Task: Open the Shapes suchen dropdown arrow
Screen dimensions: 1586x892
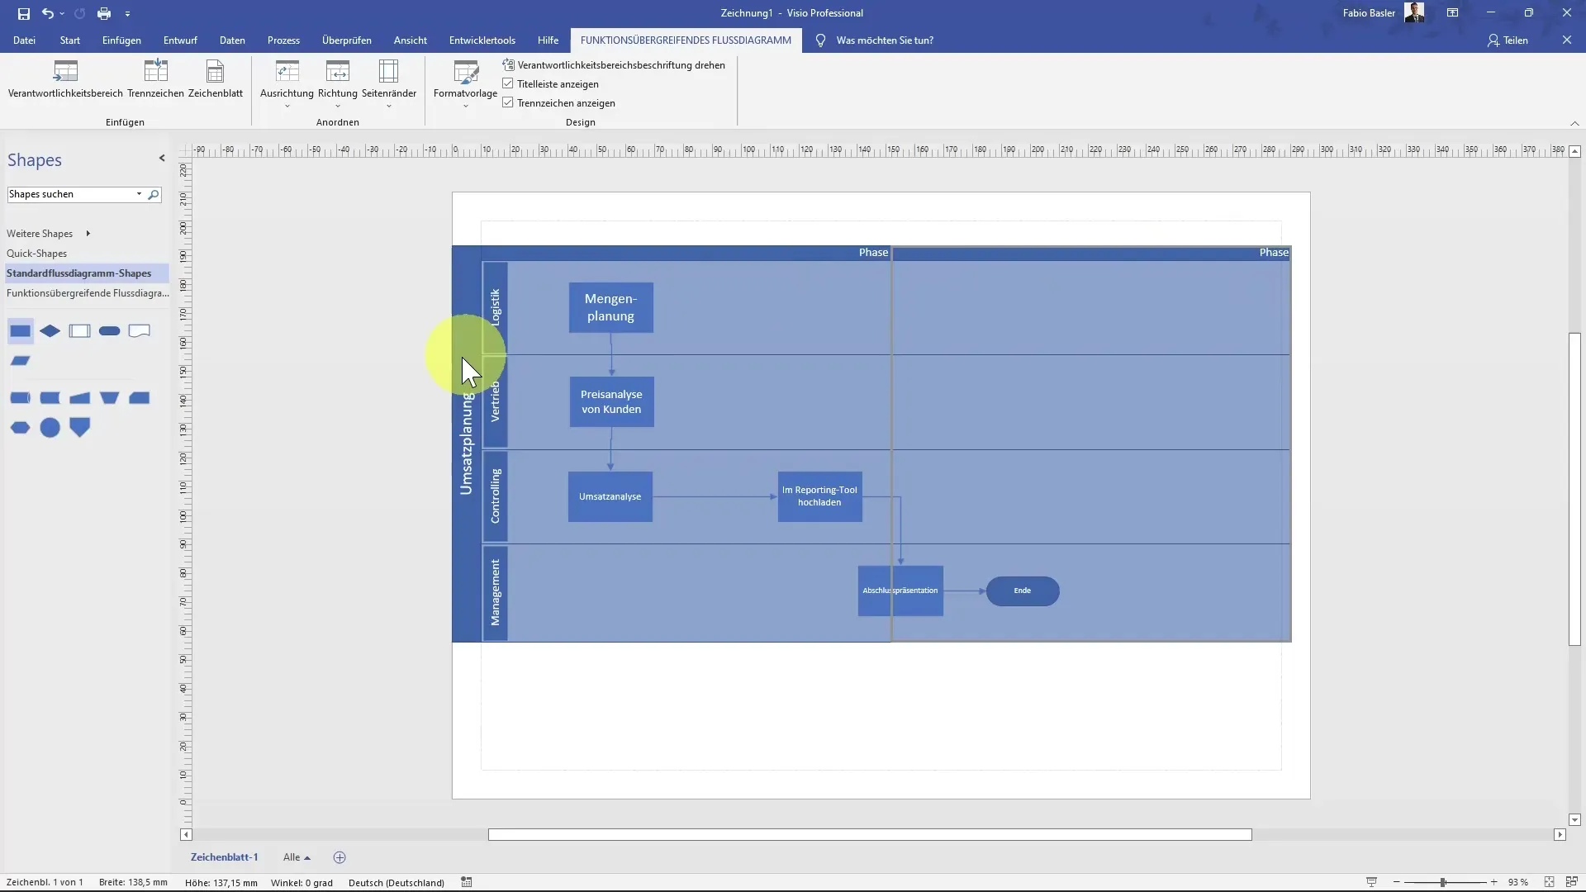Action: click(x=139, y=194)
